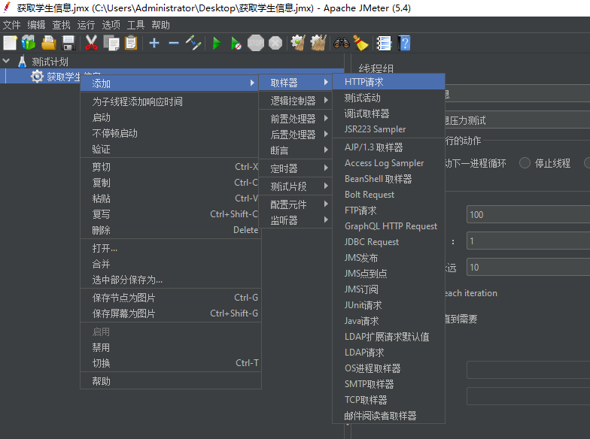Click the Collapse all minus icon
The height and width of the screenshot is (439, 590).
coord(173,43)
